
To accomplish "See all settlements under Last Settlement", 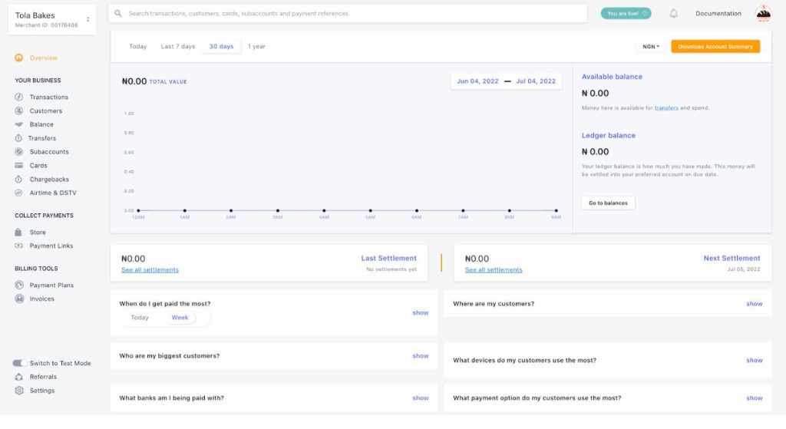I will (150, 270).
